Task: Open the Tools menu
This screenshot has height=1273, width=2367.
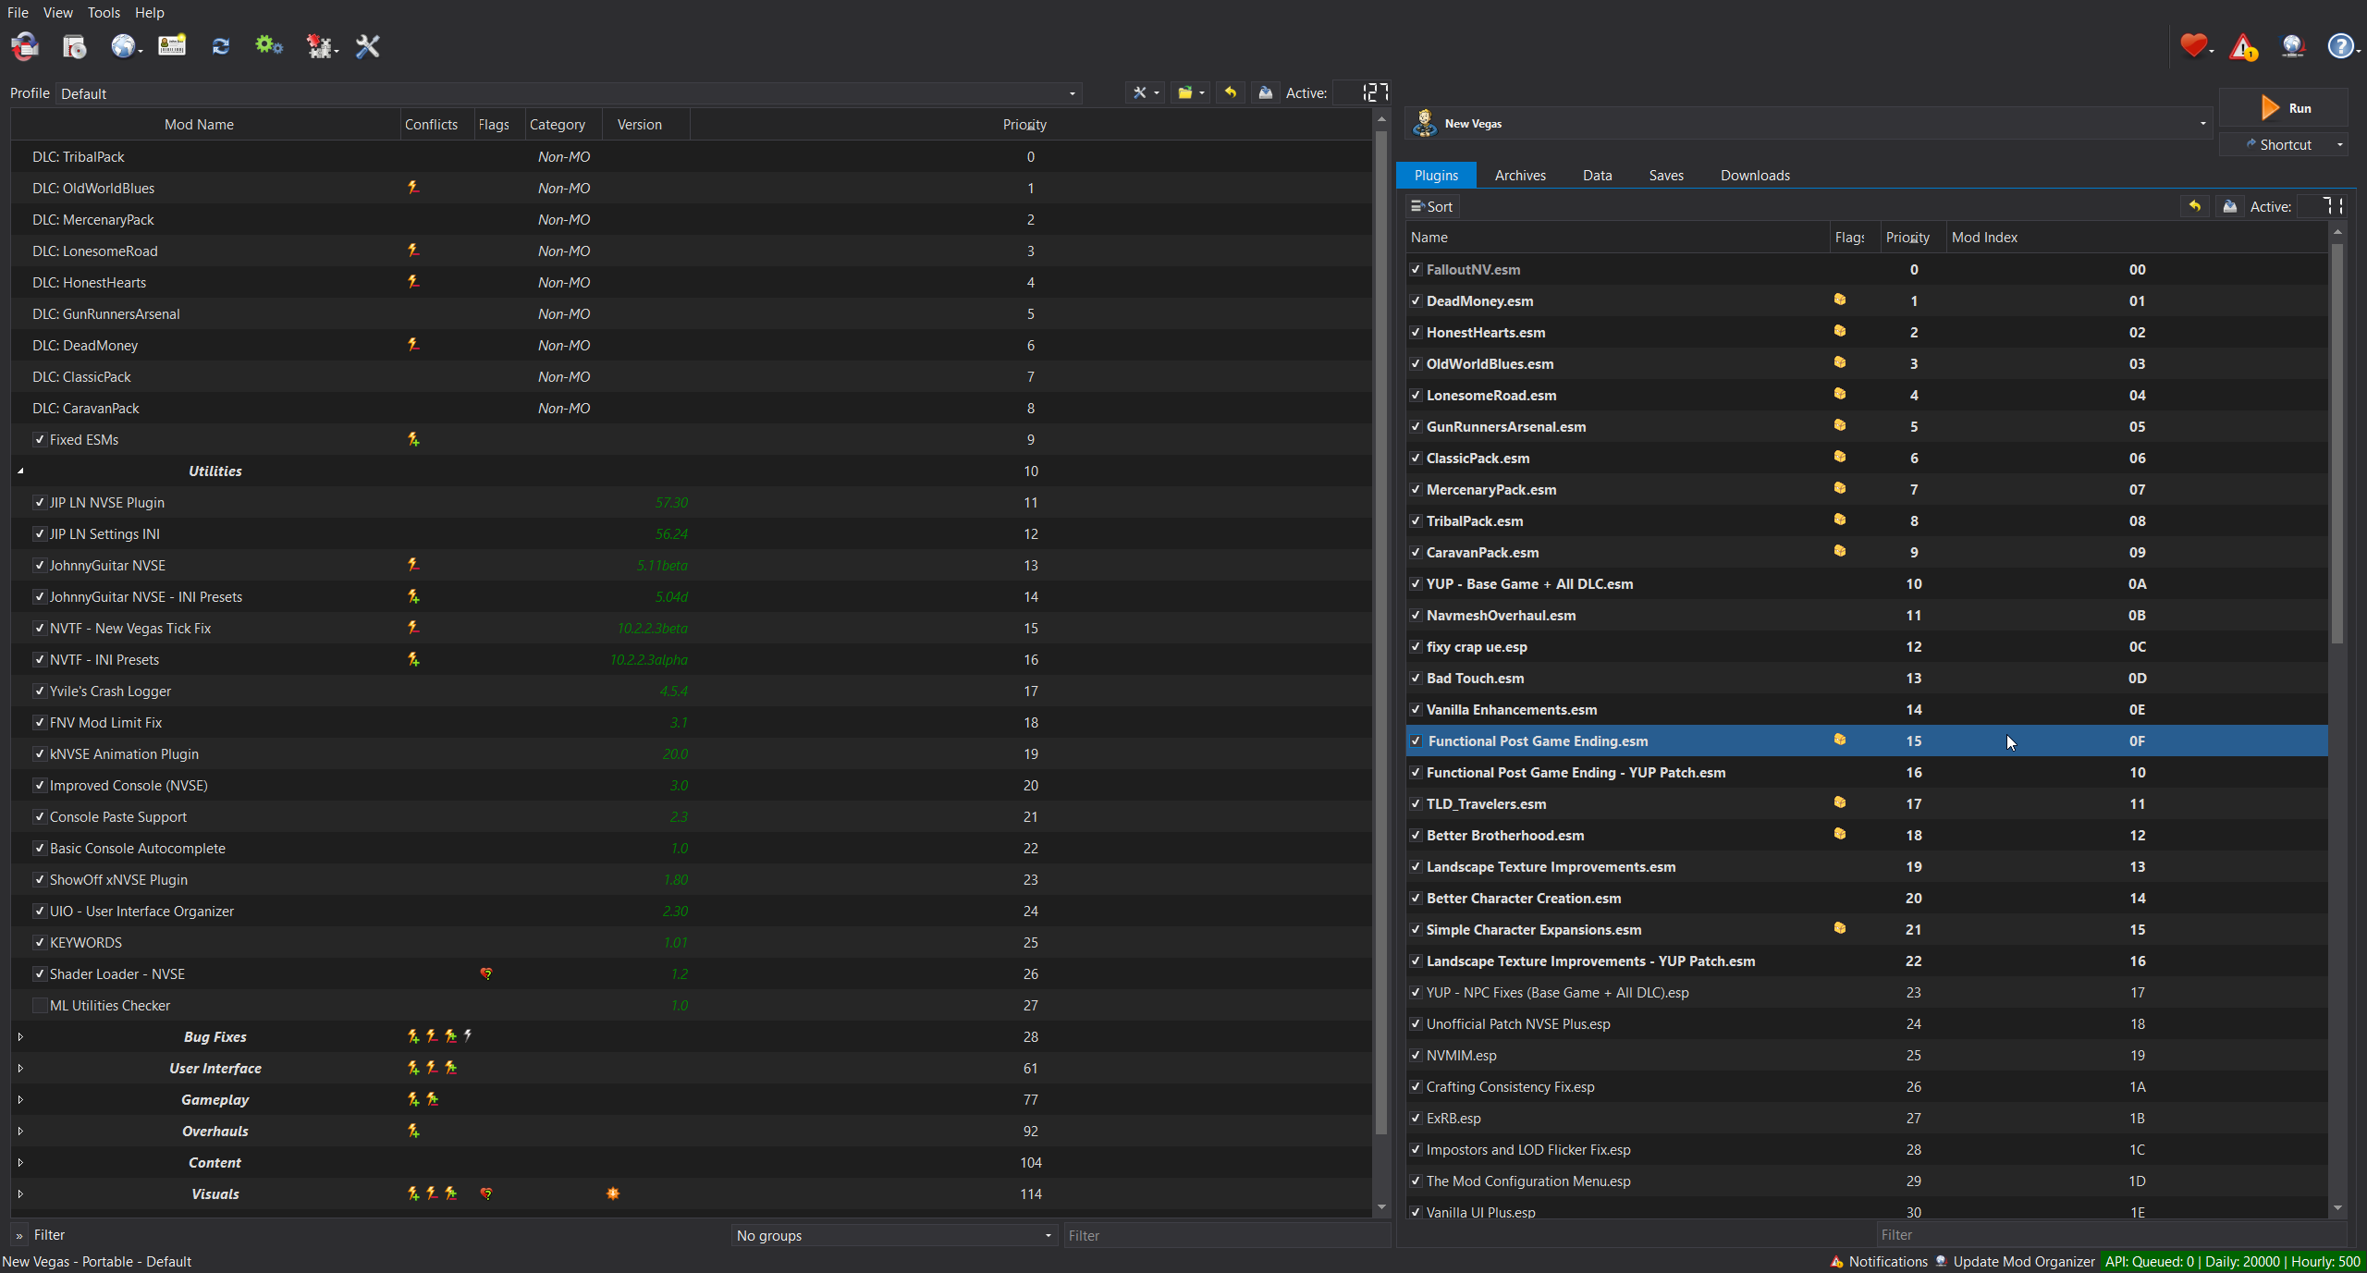Action: point(104,13)
